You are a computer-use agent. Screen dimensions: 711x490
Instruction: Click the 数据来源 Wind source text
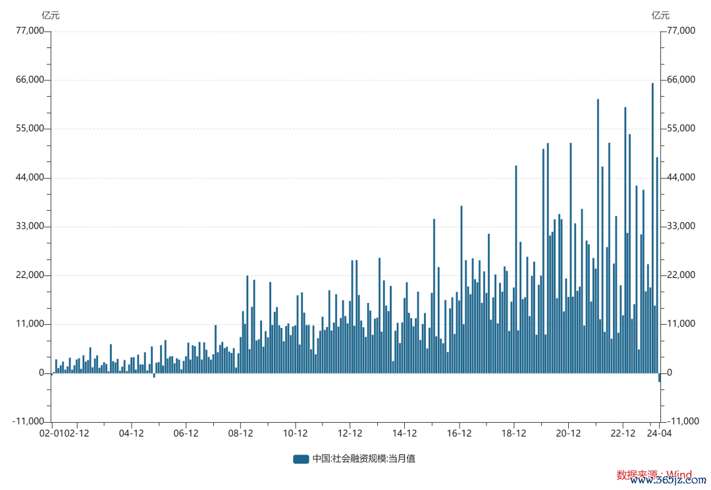[x=654, y=475]
